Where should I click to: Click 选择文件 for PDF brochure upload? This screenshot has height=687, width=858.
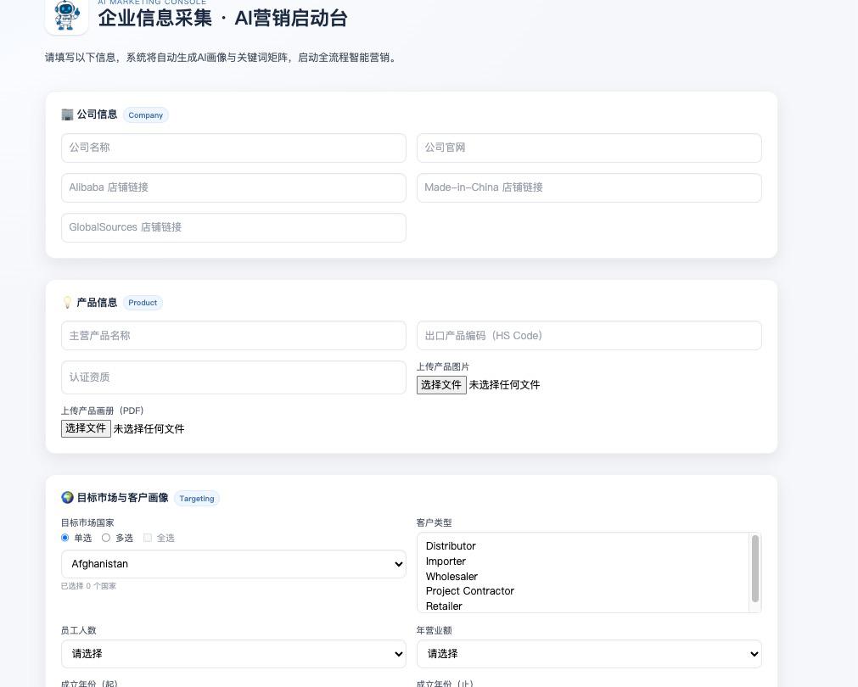[x=86, y=428]
